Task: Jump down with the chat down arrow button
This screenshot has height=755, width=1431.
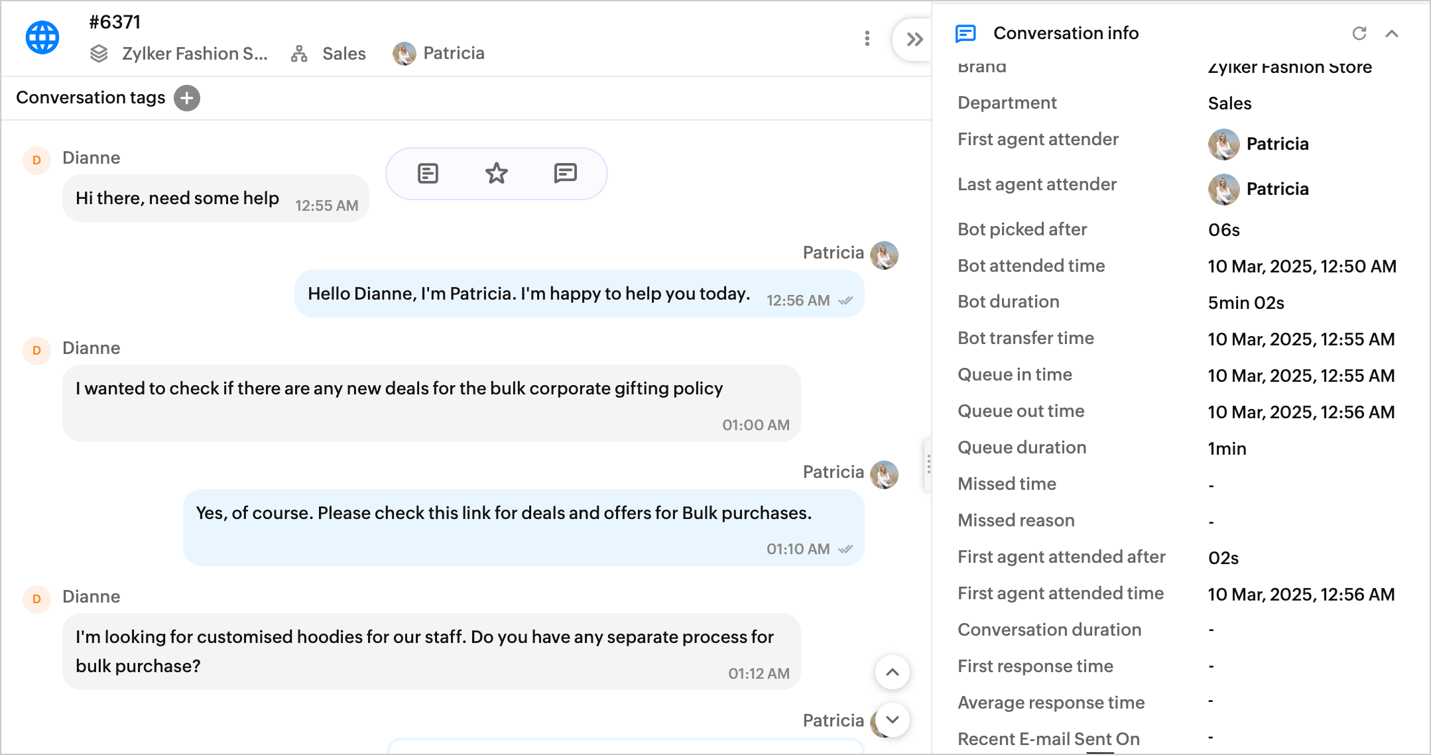Action: click(892, 720)
